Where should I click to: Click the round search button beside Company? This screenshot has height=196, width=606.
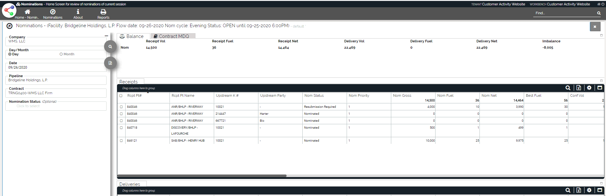point(110,47)
